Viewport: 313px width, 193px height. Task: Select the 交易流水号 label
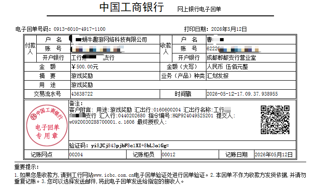point(47,94)
